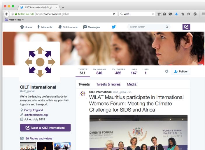205x150 pixels.
Task: Click the Twitter bird logo in navbar
Action: point(114,27)
